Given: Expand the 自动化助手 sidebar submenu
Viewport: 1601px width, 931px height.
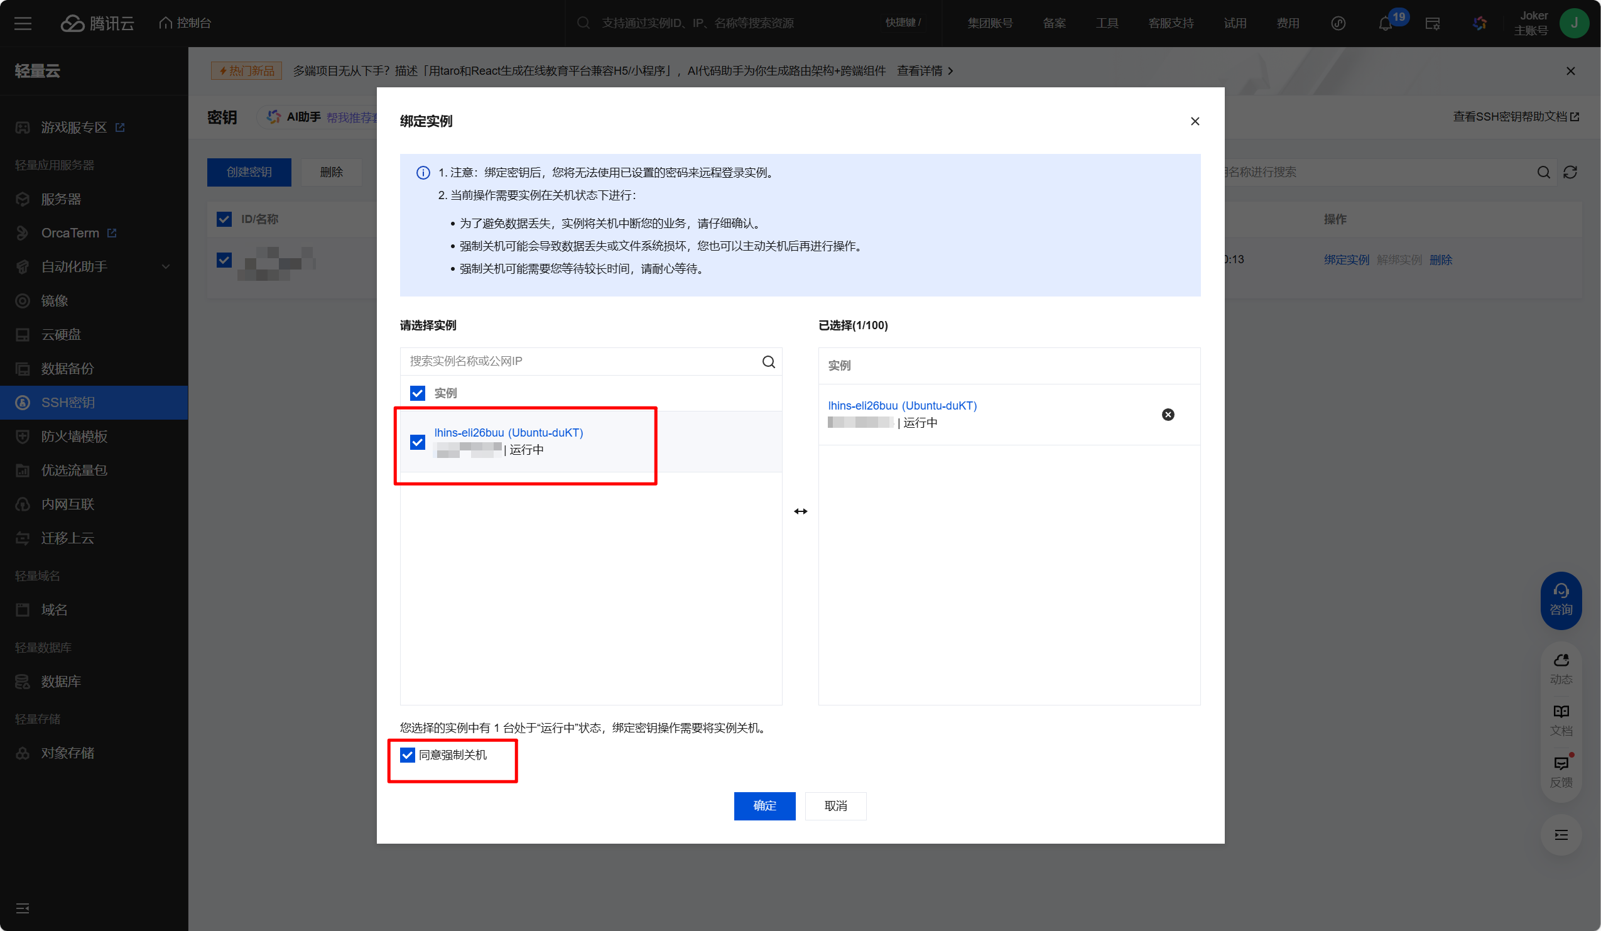Looking at the screenshot, I should pos(166,267).
